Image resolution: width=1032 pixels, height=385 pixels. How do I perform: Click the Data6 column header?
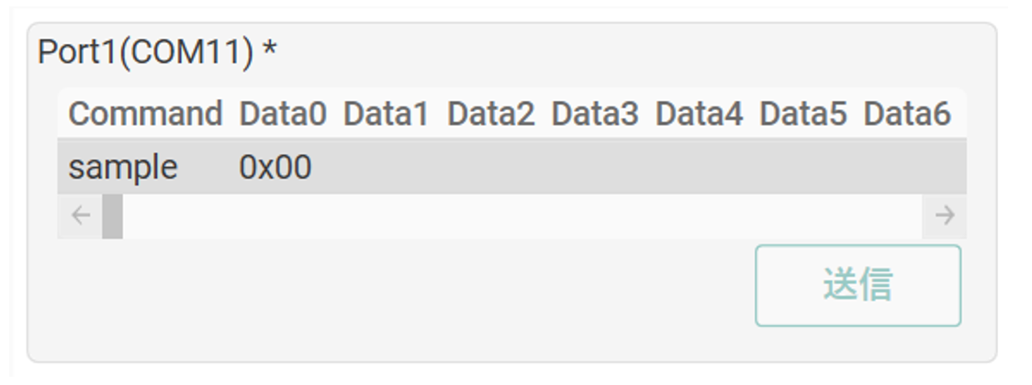pyautogui.click(x=907, y=115)
